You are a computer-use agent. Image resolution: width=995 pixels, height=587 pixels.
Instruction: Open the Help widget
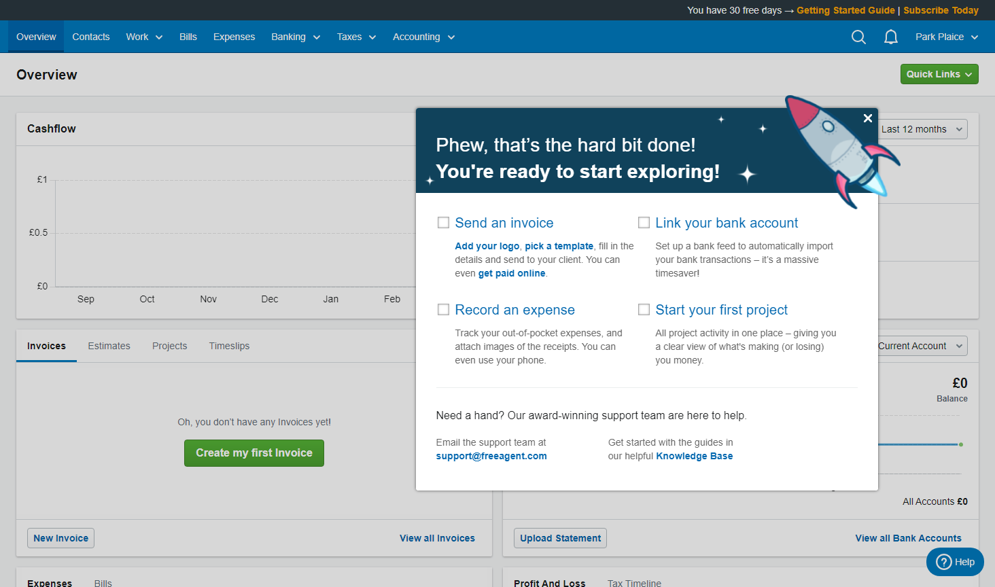point(954,562)
